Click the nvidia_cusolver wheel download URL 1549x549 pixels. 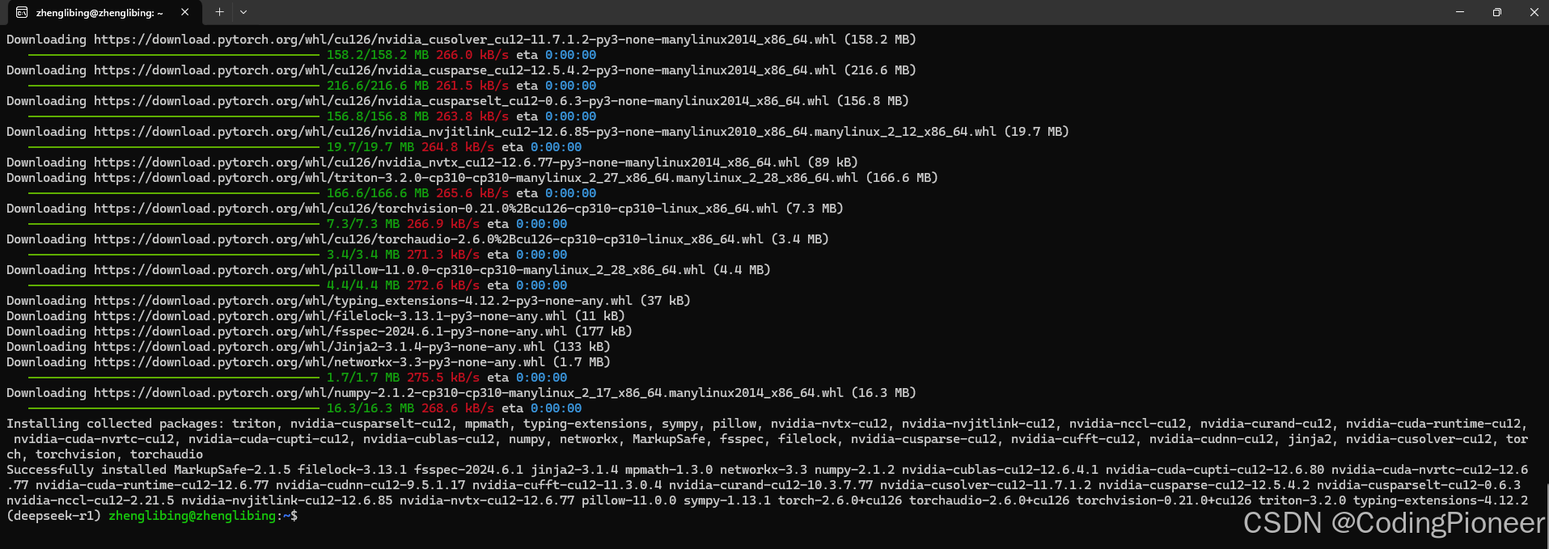click(465, 40)
